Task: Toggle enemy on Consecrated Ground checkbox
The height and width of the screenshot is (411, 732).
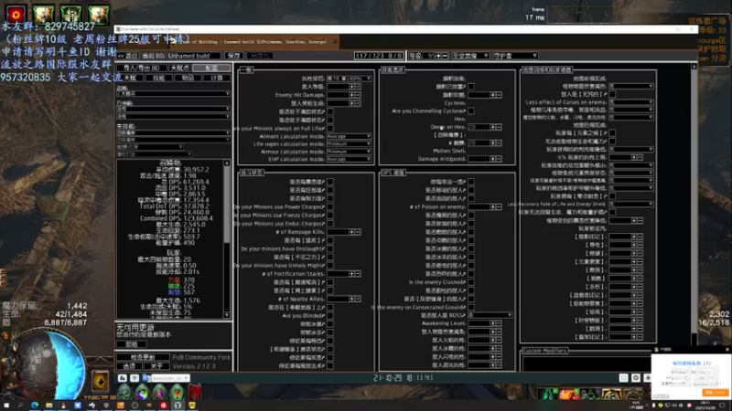Action: 471,307
